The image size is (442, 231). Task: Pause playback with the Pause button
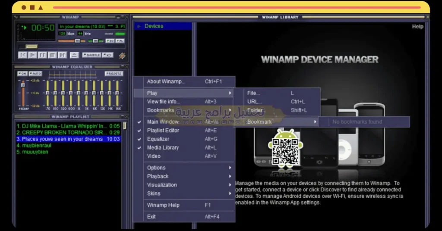(43, 55)
